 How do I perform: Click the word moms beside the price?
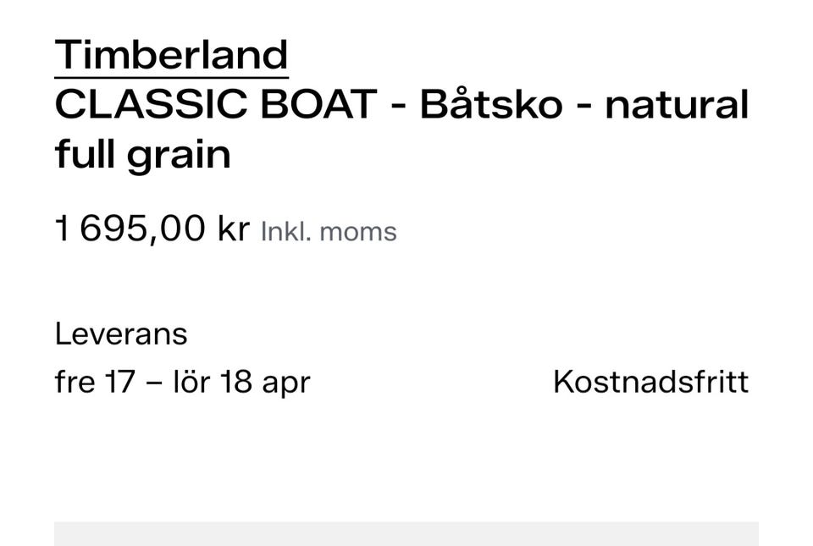click(x=358, y=231)
